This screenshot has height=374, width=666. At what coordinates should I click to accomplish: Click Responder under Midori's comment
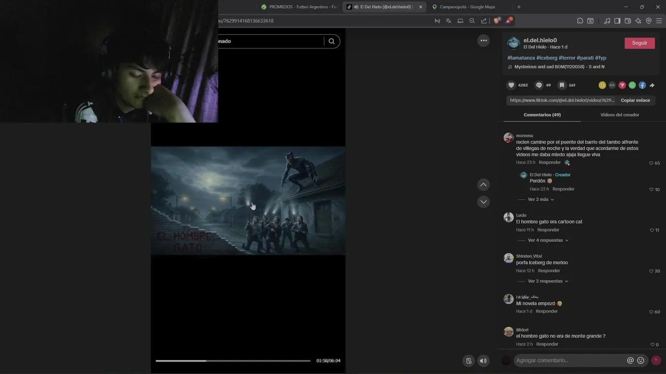547,344
